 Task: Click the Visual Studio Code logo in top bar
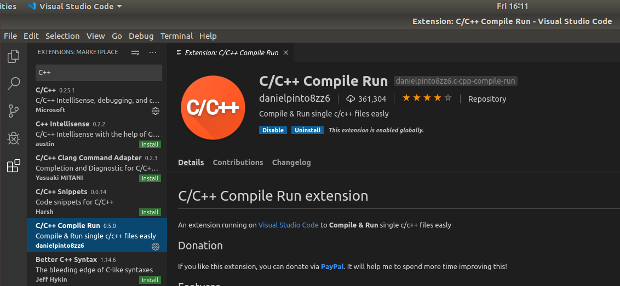click(x=32, y=7)
